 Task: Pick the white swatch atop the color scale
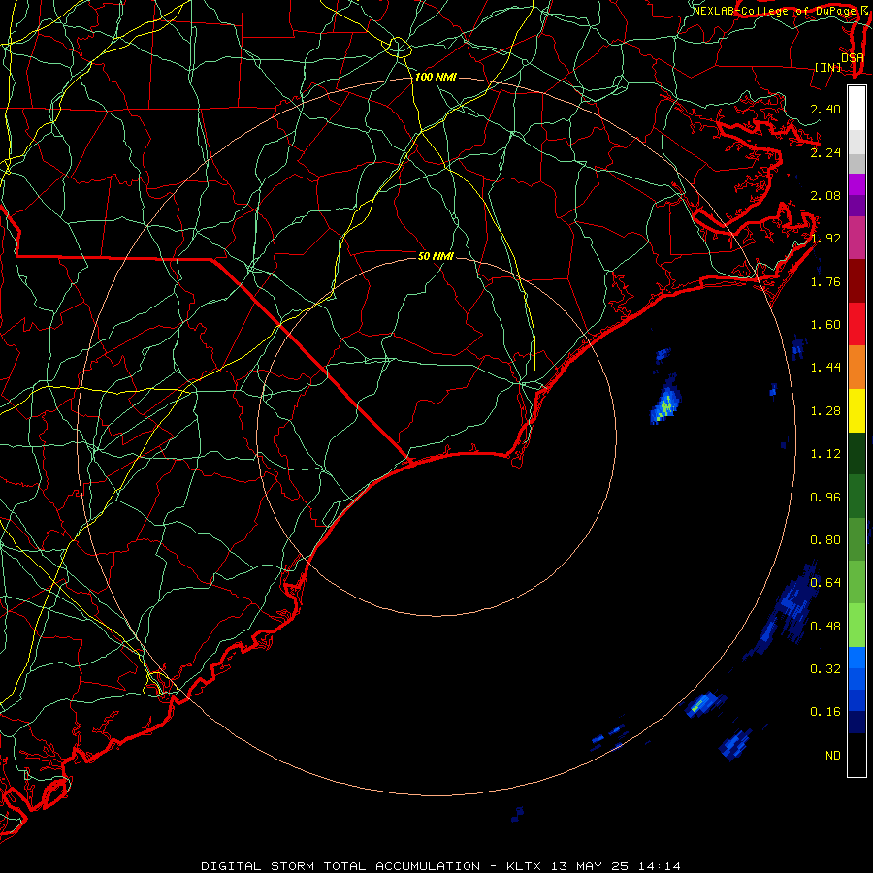pos(857,109)
